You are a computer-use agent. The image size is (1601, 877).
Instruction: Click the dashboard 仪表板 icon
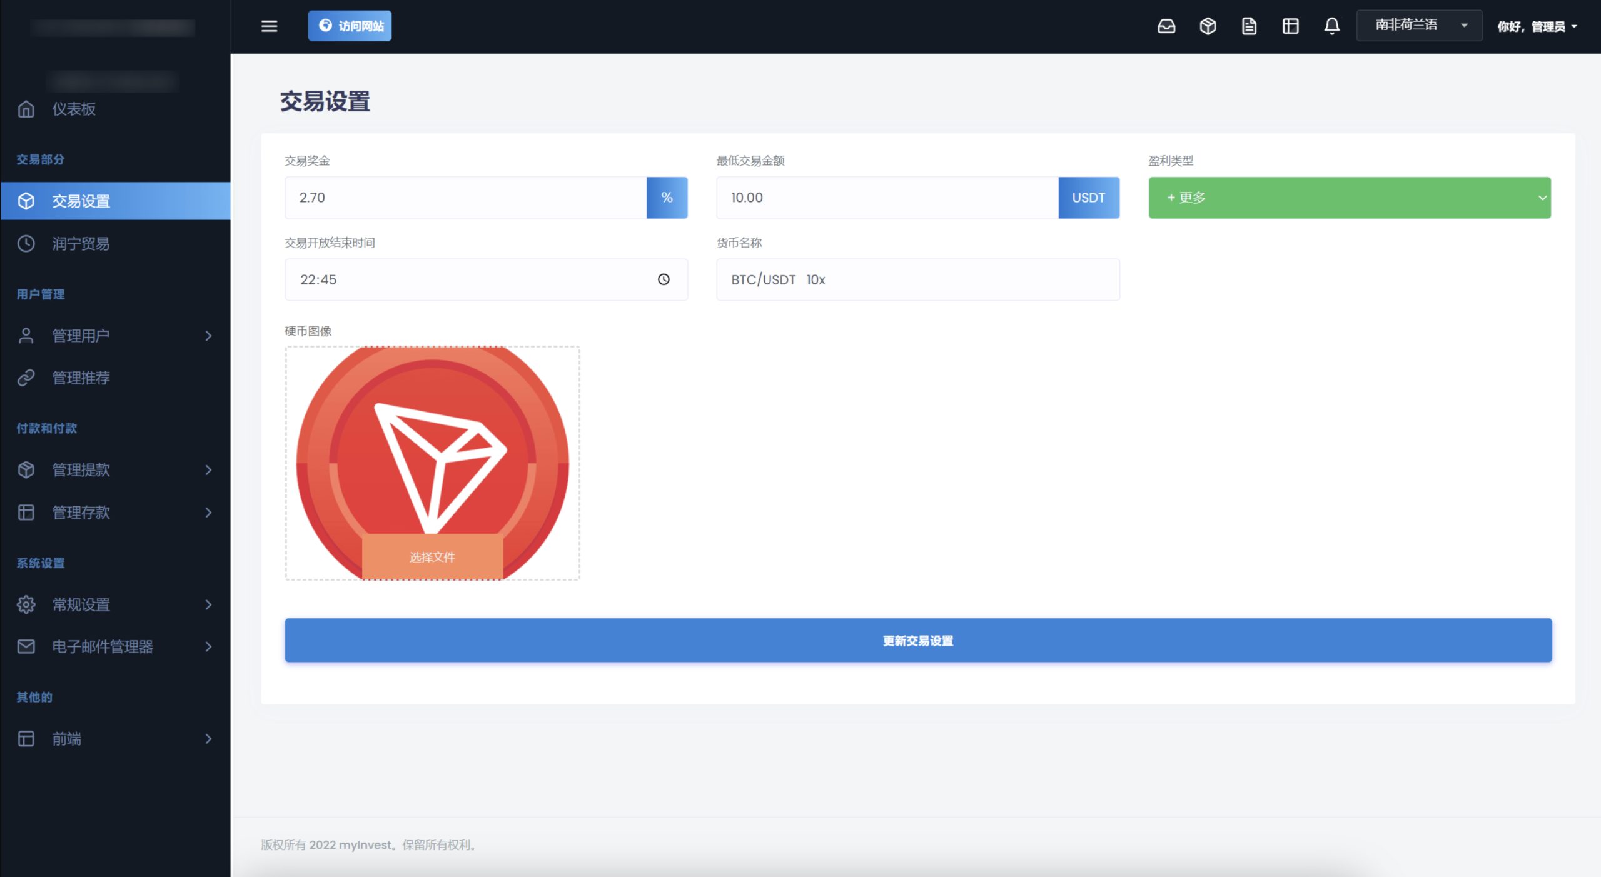pos(27,109)
